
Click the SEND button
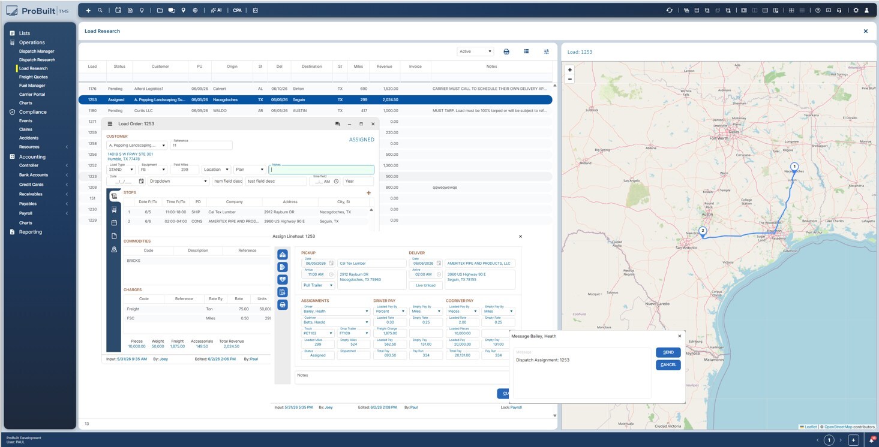[x=668, y=352]
